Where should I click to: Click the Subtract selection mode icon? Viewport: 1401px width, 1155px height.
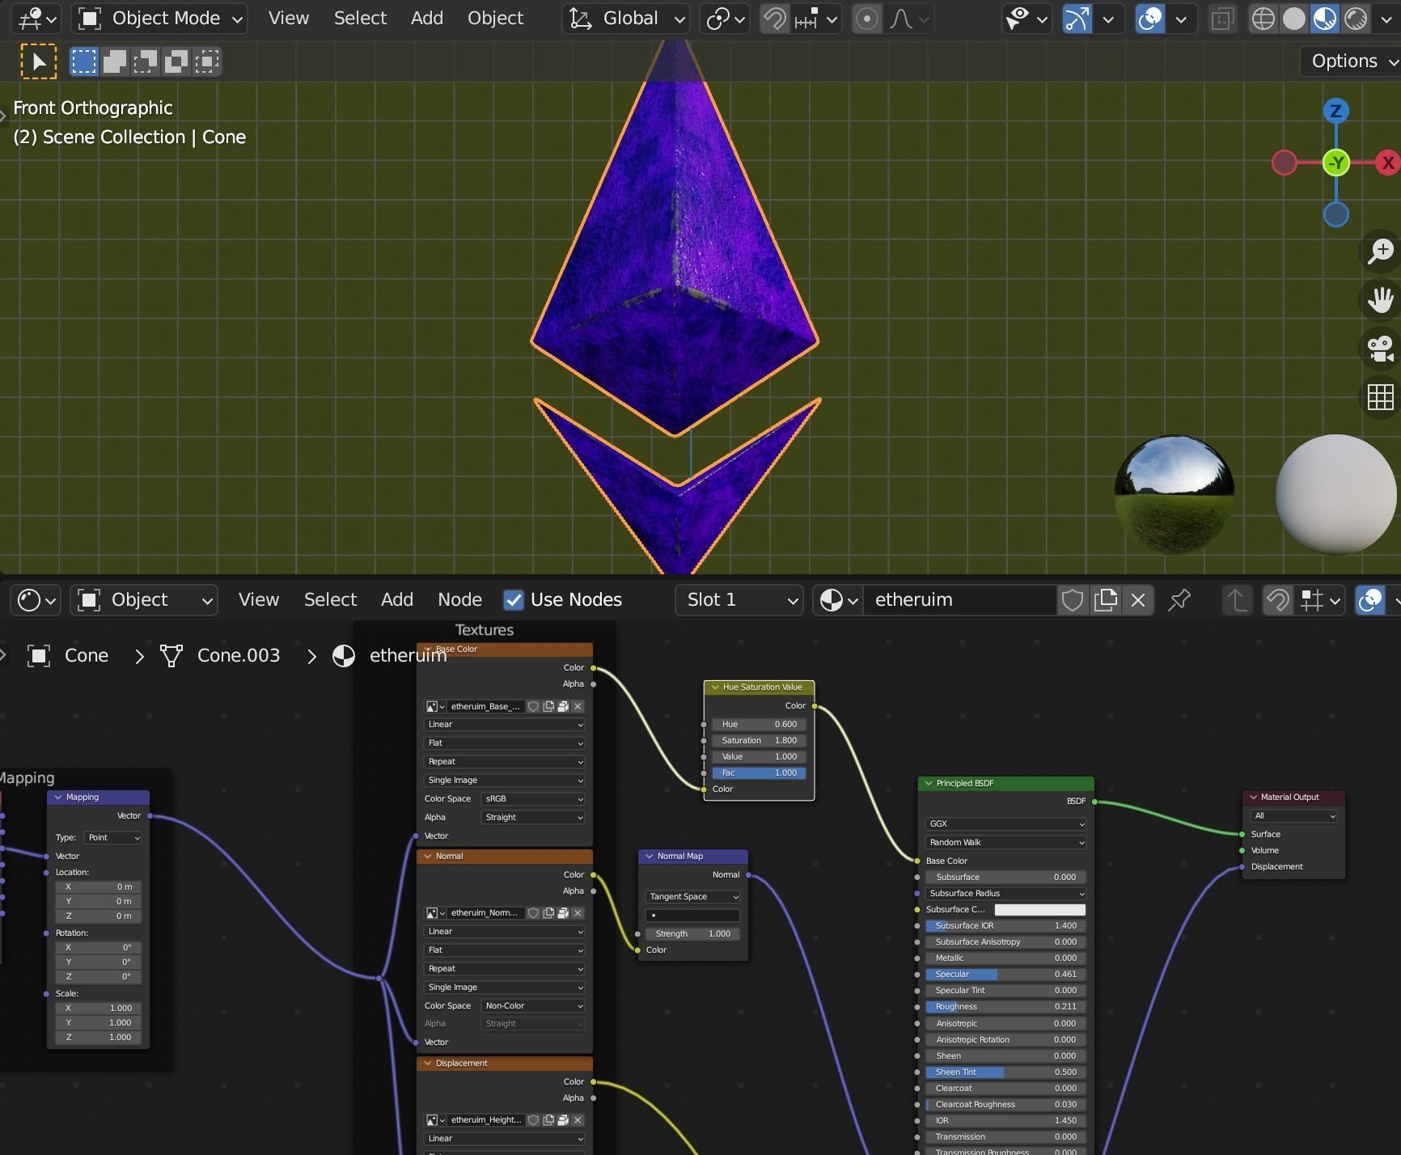pos(145,61)
